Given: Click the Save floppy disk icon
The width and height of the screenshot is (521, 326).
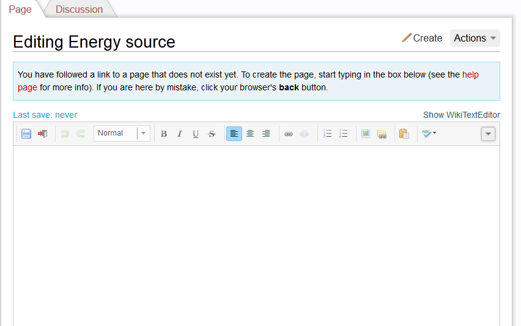Looking at the screenshot, I should coord(26,134).
